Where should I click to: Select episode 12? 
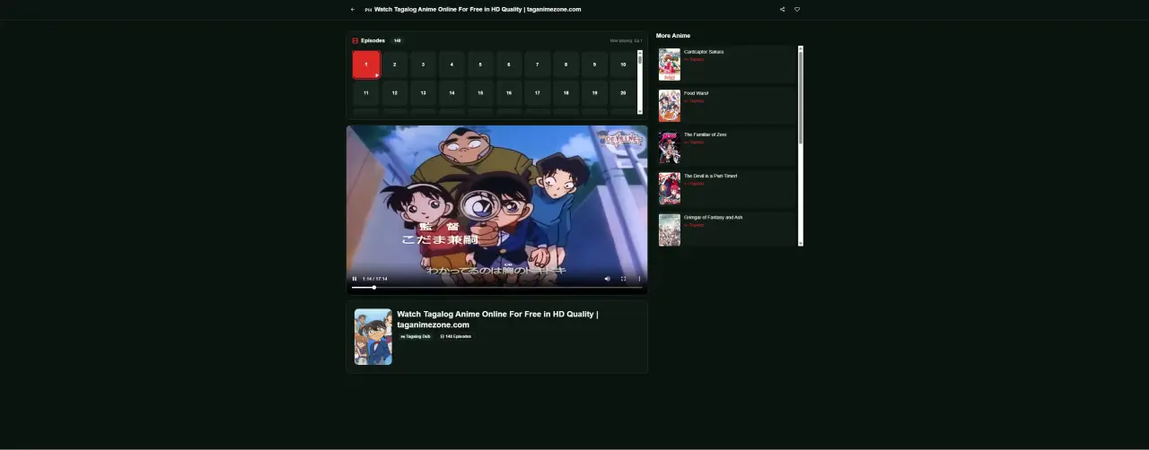click(394, 93)
